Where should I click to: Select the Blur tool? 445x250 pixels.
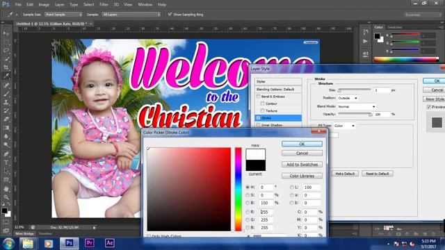[x=6, y=136]
